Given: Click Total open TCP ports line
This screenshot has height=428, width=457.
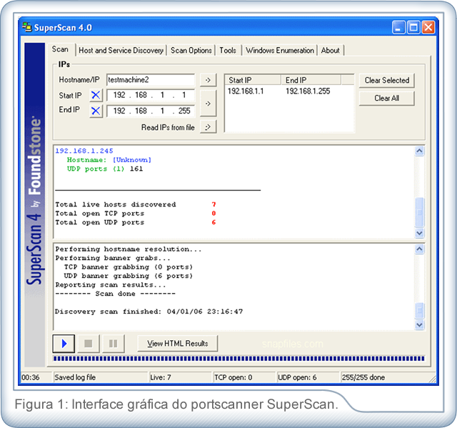Looking at the screenshot, I should pos(136,214).
